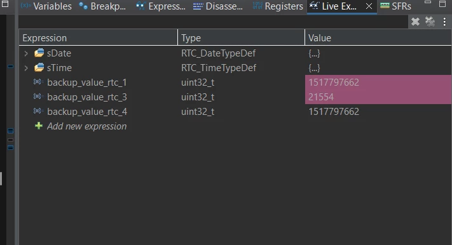Image resolution: width=452 pixels, height=245 pixels.
Task: Switch to the Variables tab
Action: [x=46, y=6]
